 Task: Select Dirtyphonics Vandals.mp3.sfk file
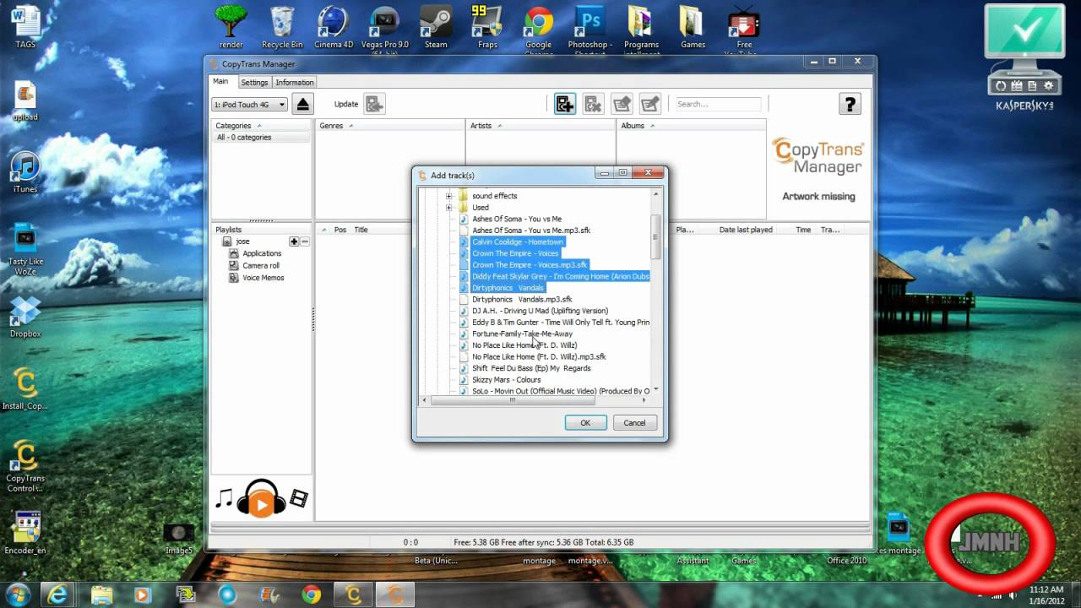522,299
